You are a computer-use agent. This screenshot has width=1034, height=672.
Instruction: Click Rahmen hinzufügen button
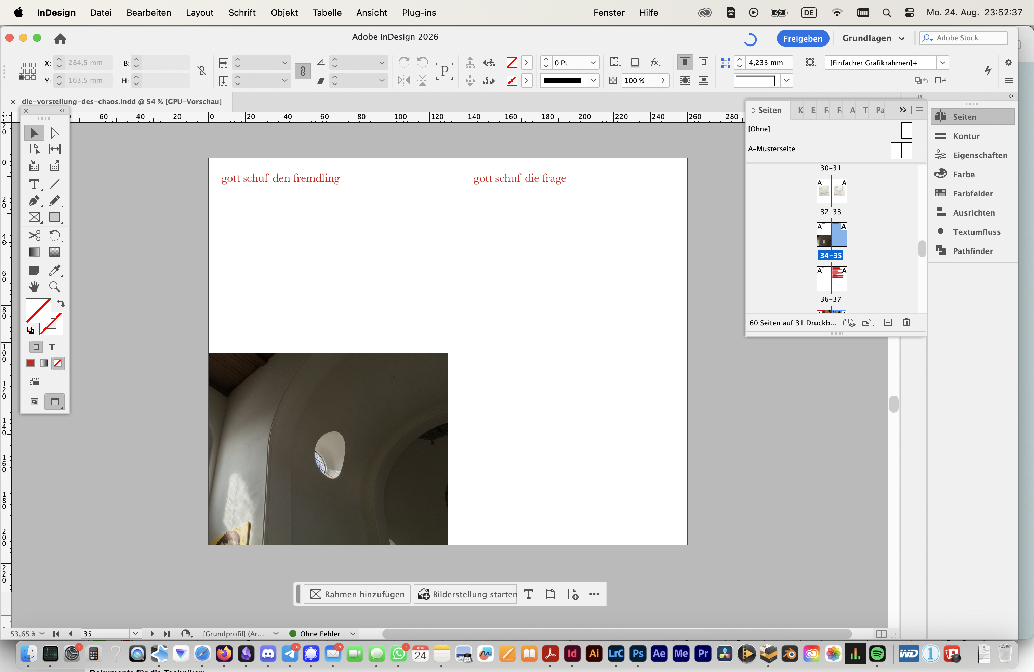tap(358, 594)
